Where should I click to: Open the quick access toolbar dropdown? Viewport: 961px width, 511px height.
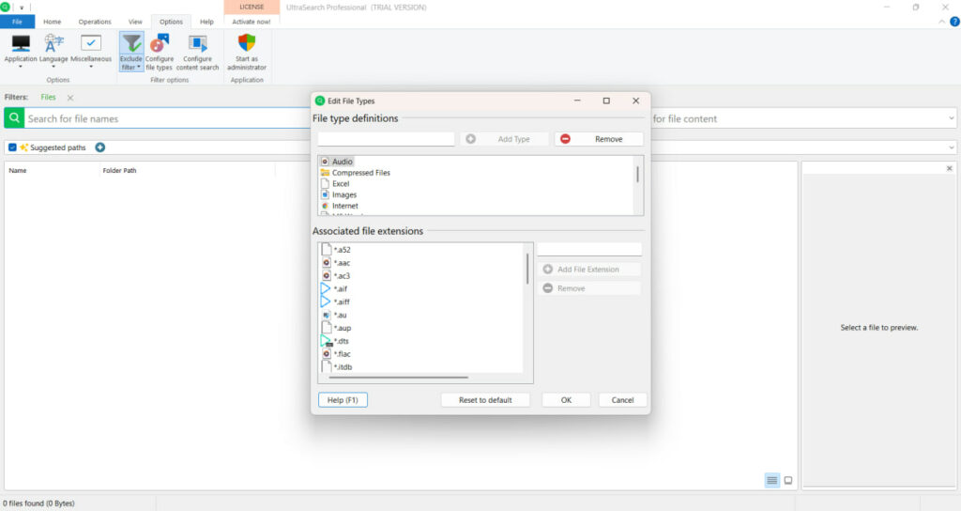tap(22, 8)
